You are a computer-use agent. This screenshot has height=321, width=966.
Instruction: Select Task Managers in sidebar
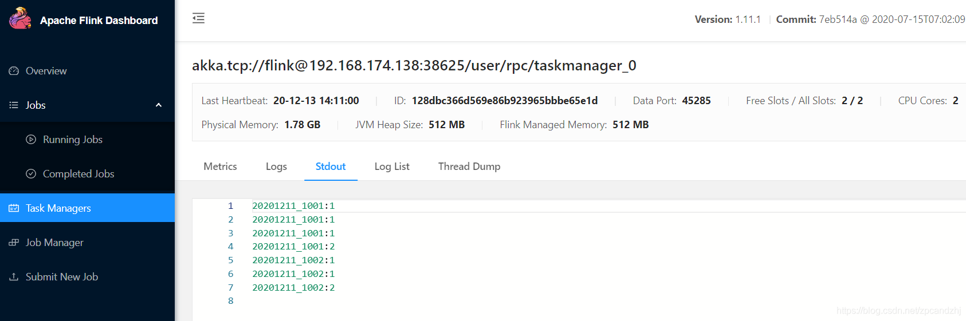pos(87,208)
